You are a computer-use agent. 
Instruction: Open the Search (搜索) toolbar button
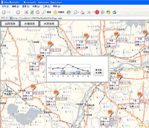click(x=47, y=12)
